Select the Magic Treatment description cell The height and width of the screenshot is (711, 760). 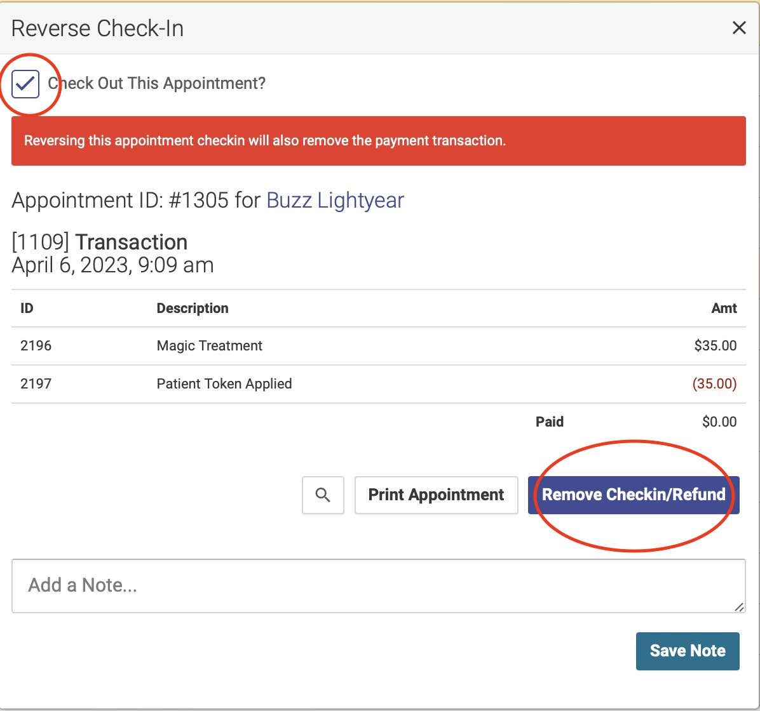[x=210, y=346]
